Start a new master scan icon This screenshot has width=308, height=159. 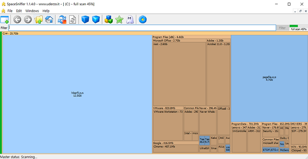tap(62, 20)
